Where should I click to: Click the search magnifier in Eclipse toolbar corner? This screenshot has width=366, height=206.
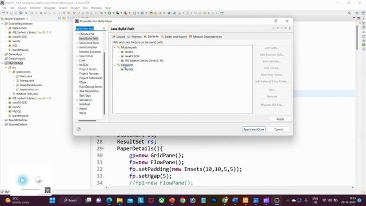[x=349, y=13]
